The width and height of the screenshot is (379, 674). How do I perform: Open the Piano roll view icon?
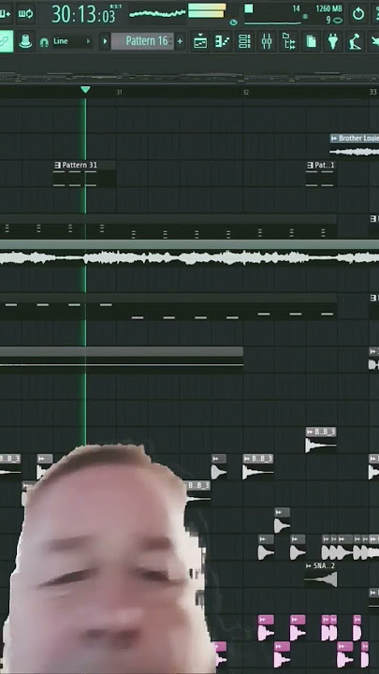click(x=223, y=41)
